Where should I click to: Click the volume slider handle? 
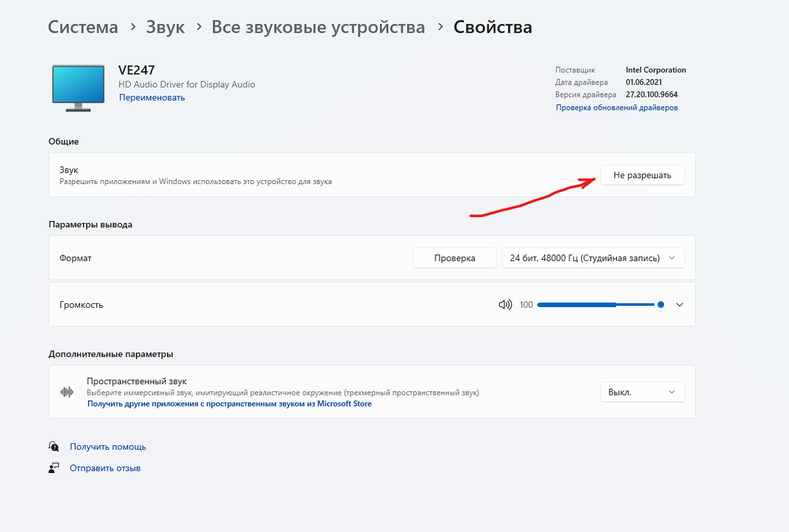coord(660,304)
